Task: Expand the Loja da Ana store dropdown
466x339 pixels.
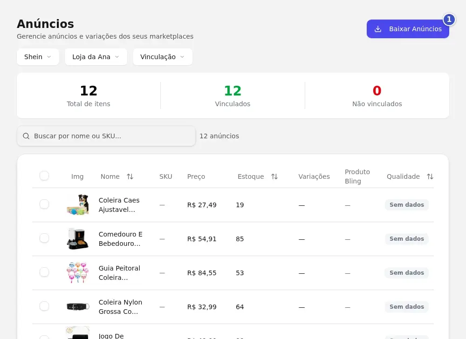Action: 96,57
